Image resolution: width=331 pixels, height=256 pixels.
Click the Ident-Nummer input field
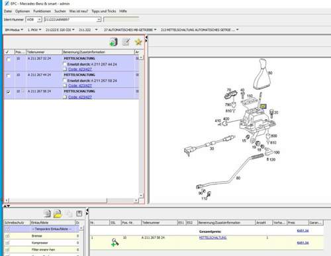[x=73, y=20]
